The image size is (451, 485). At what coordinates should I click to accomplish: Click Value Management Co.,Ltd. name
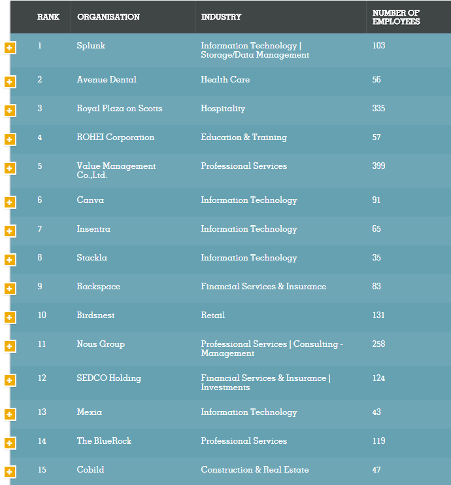click(116, 170)
